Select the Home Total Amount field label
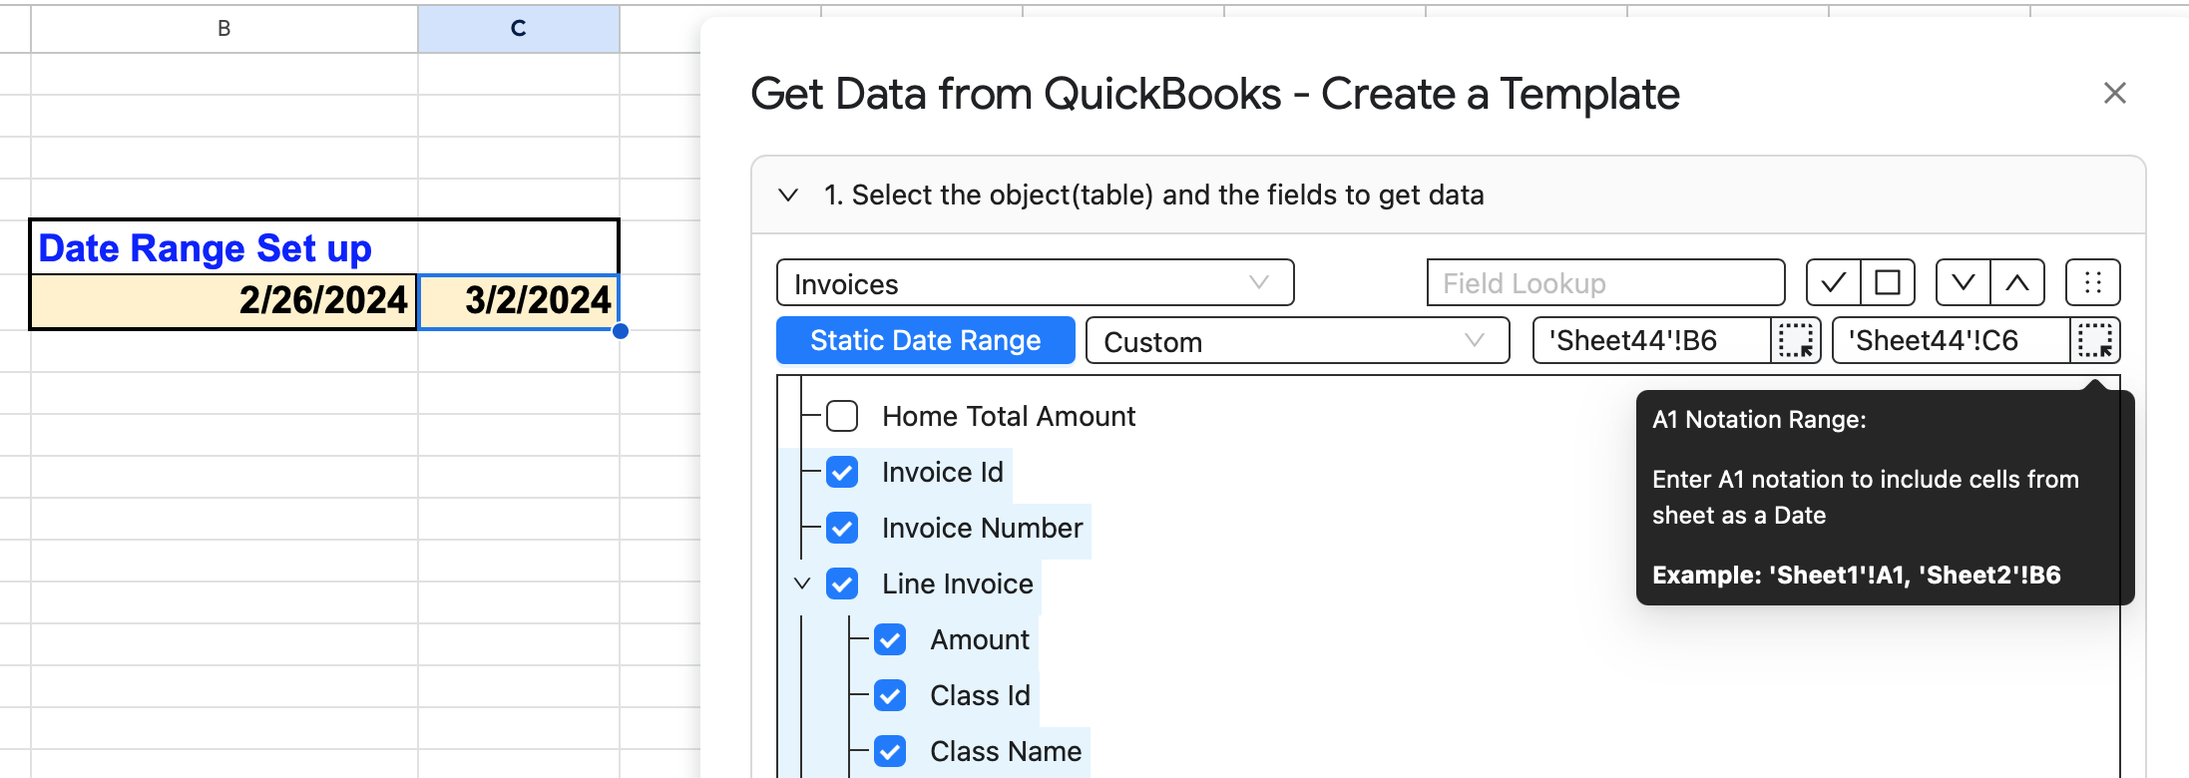The height and width of the screenshot is (778, 2189). tap(1009, 416)
